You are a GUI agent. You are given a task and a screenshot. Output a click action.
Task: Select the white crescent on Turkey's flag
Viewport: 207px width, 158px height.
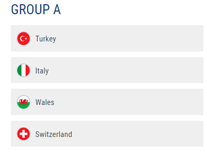[22, 39]
